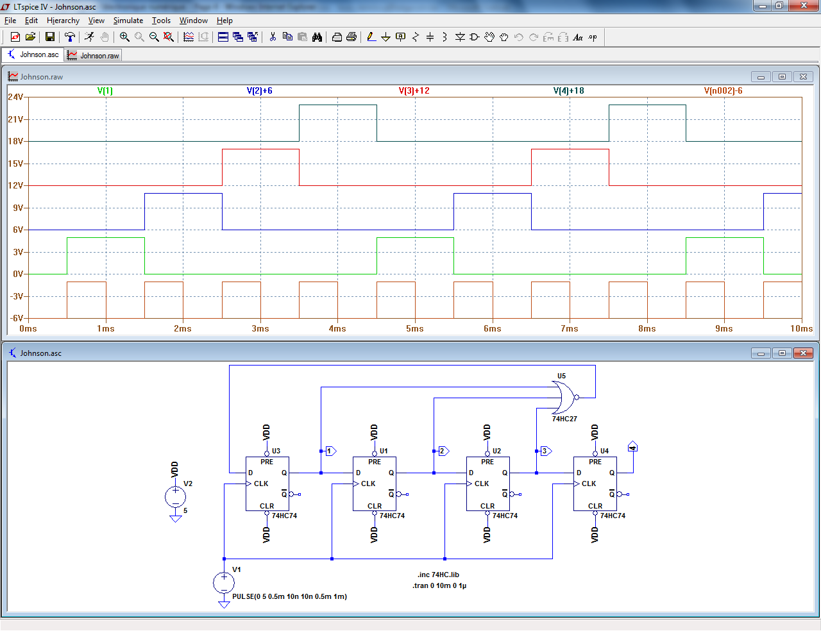Open the Hierarchy menu

tap(63, 21)
